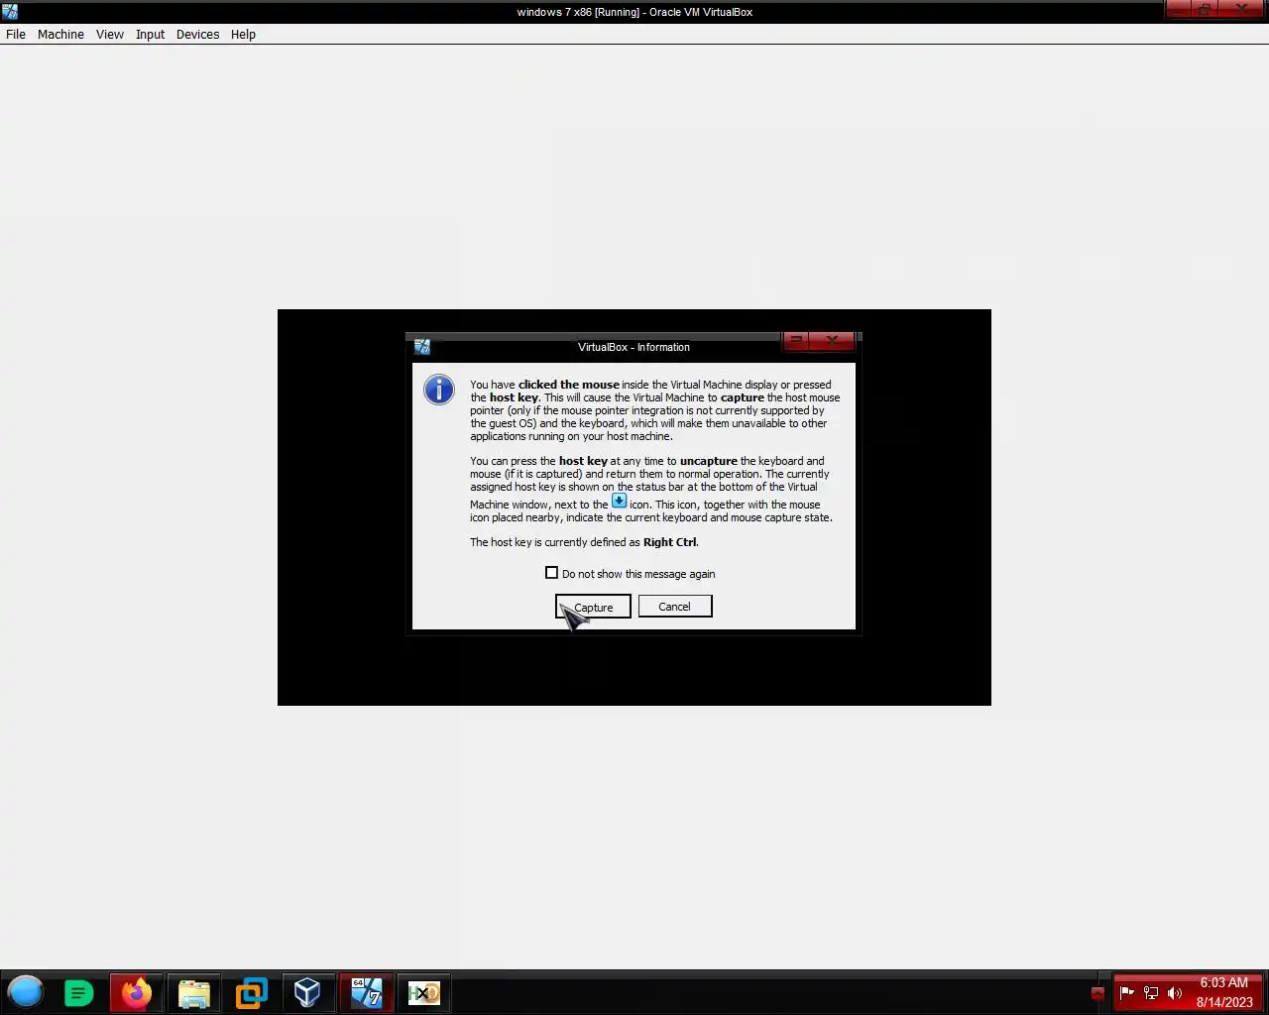Click the VirtualBox icon on the Information dialog title bar
Image resolution: width=1269 pixels, height=1015 pixels.
[422, 347]
